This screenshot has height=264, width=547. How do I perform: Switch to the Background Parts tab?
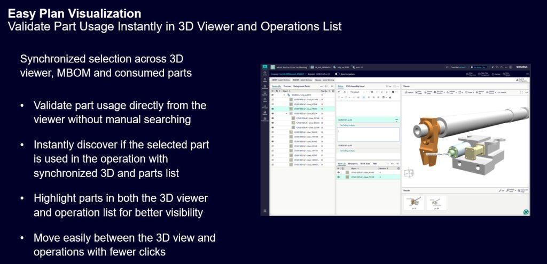pos(301,86)
